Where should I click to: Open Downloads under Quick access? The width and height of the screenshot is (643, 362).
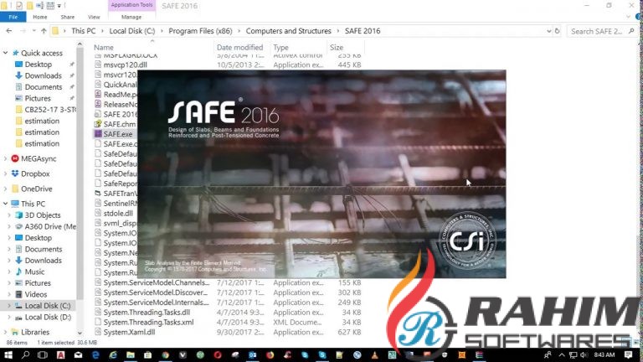pos(43,75)
